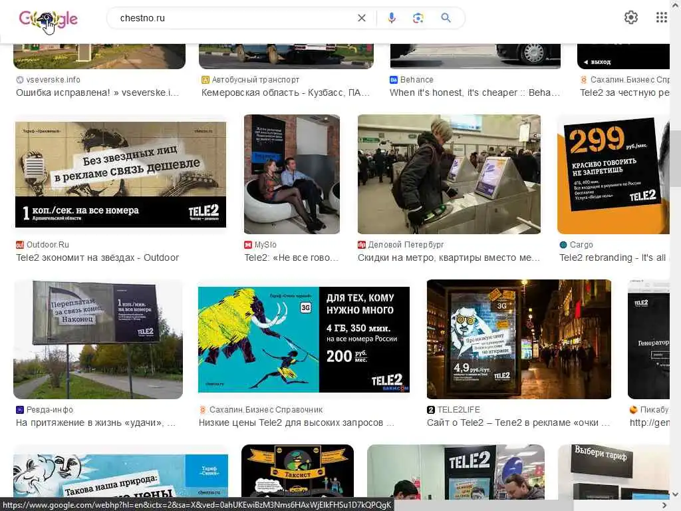Click favicon beside Сахалин.Бизнес Справочник under mammoth

202,410
